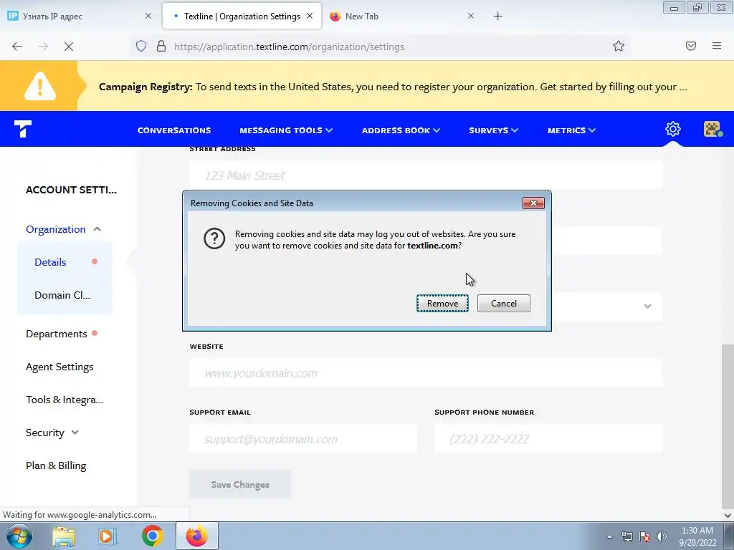Open Departments settings
Screen dimensions: 734x550
click(57, 334)
